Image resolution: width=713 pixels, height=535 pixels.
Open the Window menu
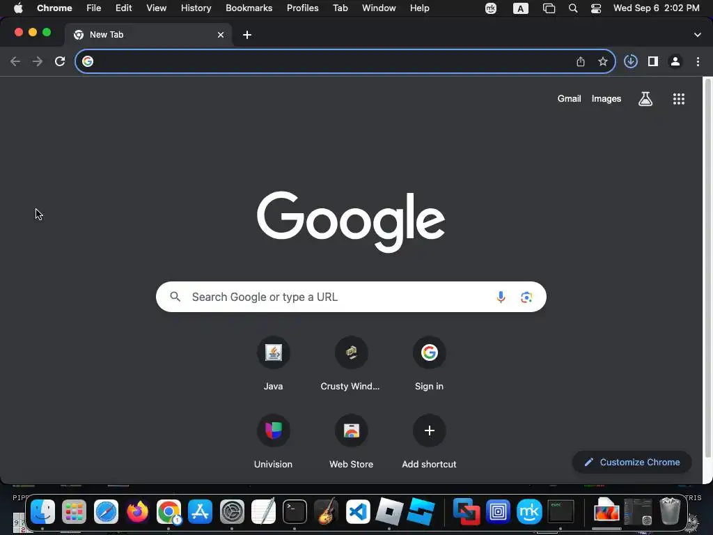(379, 8)
